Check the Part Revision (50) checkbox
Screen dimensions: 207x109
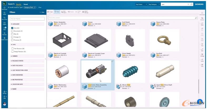[x=12, y=49]
